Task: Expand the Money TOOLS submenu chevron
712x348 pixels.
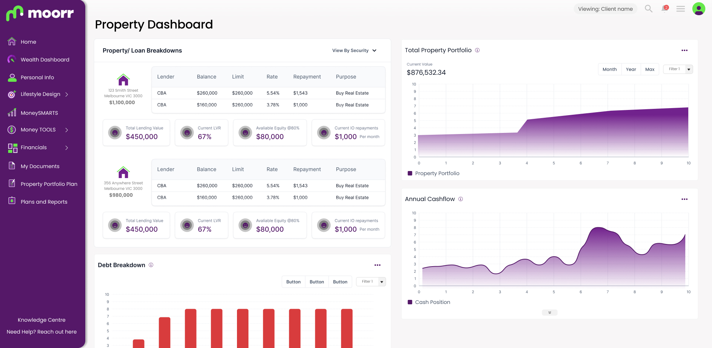Action: point(67,130)
